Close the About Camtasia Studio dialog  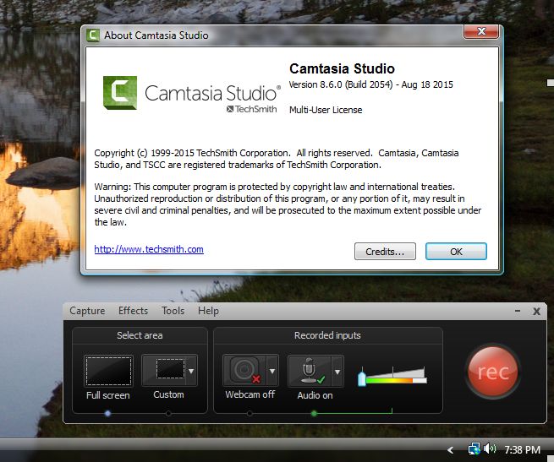481,31
